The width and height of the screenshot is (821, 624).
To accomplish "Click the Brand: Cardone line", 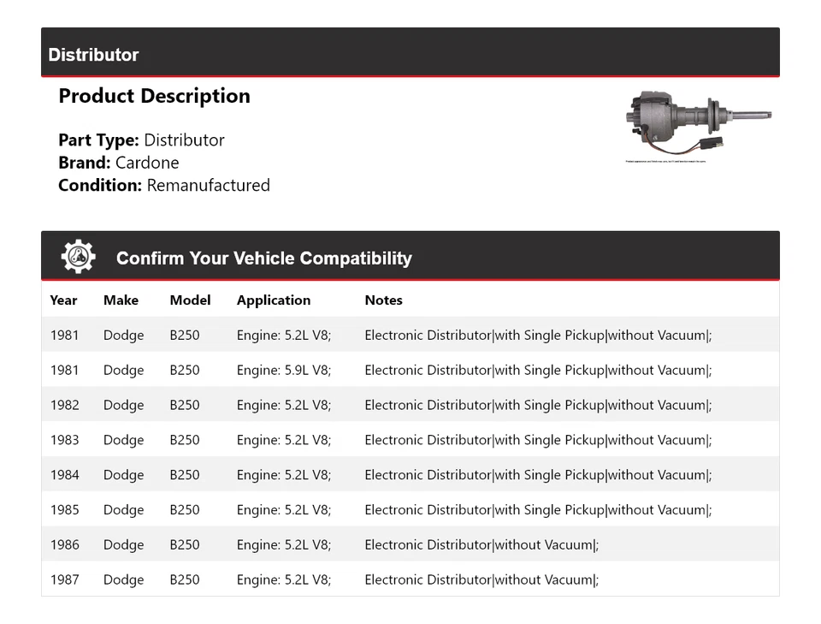I will point(119,163).
